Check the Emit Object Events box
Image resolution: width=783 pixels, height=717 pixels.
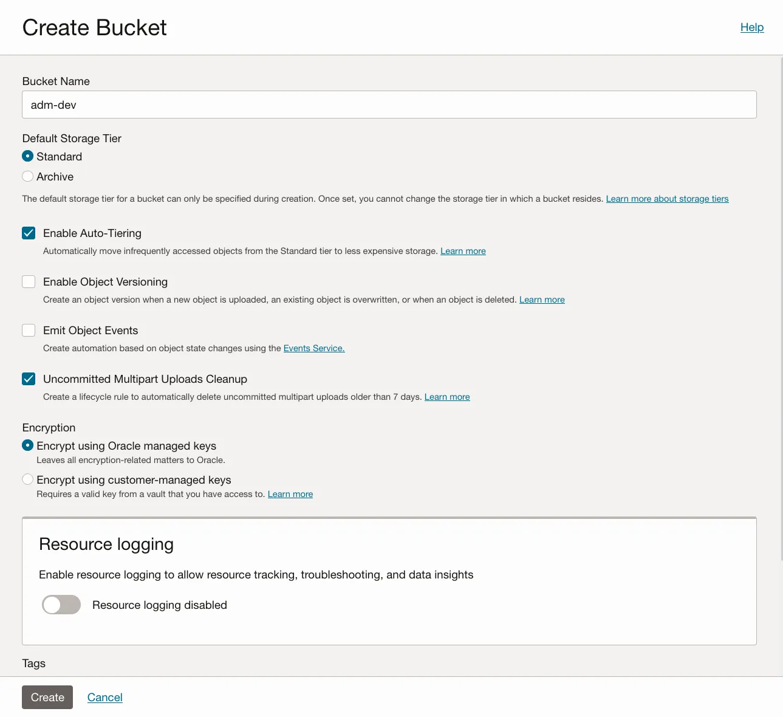click(29, 331)
